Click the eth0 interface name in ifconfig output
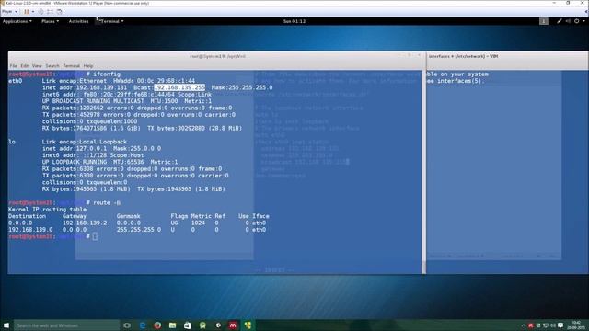The image size is (589, 331). pyautogui.click(x=16, y=81)
